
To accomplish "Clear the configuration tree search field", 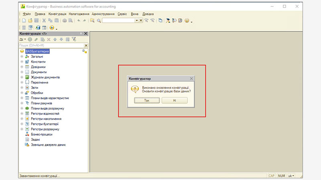I will click(85, 45).
